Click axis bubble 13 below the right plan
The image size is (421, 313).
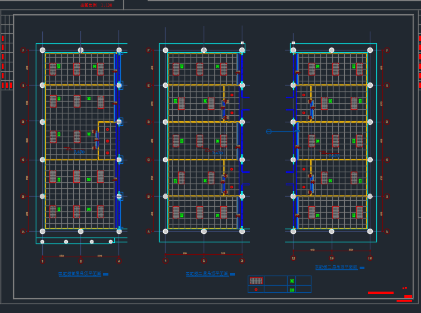(x=332, y=258)
